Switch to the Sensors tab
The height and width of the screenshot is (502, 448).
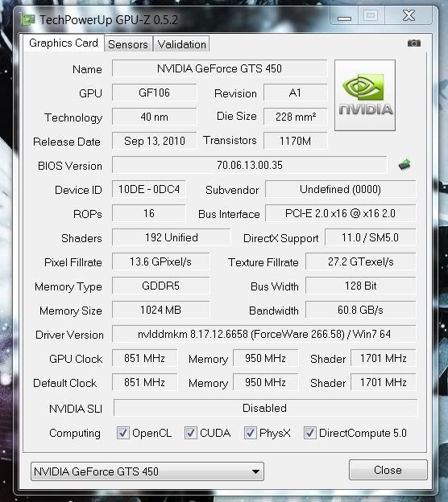click(x=128, y=44)
